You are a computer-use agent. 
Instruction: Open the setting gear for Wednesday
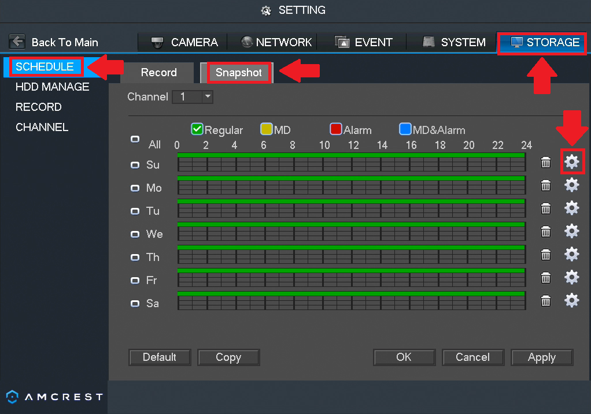572,232
